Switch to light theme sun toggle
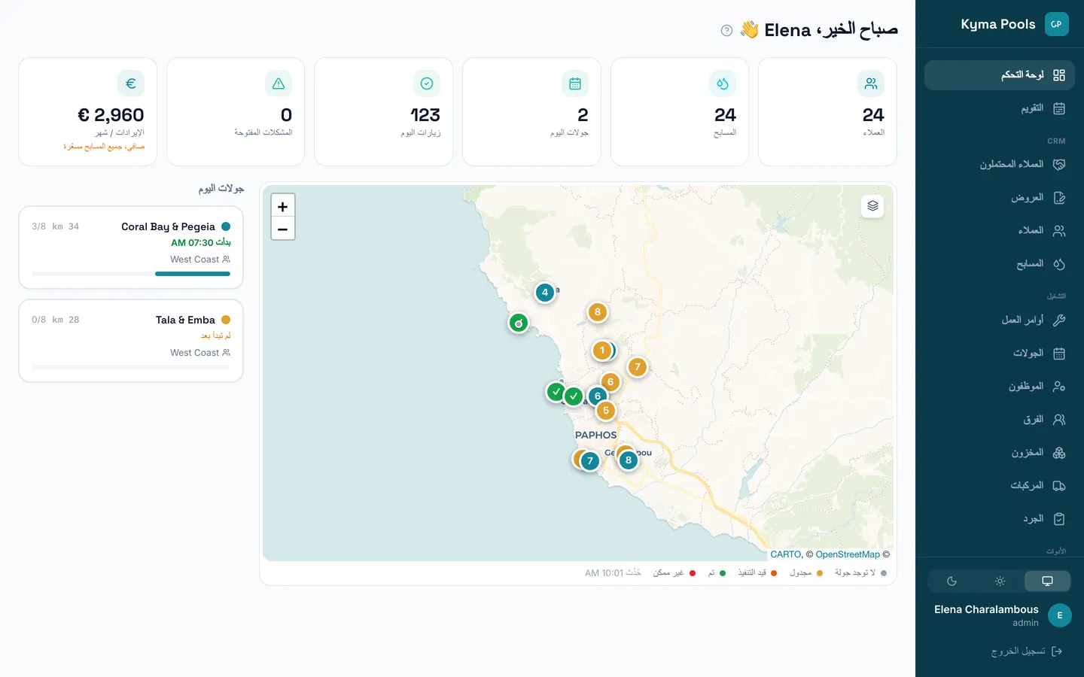Image resolution: width=1084 pixels, height=677 pixels. (x=1000, y=581)
